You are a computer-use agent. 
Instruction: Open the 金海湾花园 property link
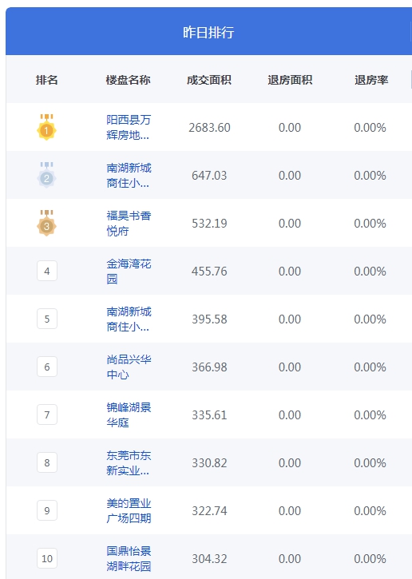pos(129,271)
